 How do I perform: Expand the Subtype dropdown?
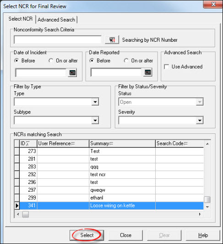95,120
